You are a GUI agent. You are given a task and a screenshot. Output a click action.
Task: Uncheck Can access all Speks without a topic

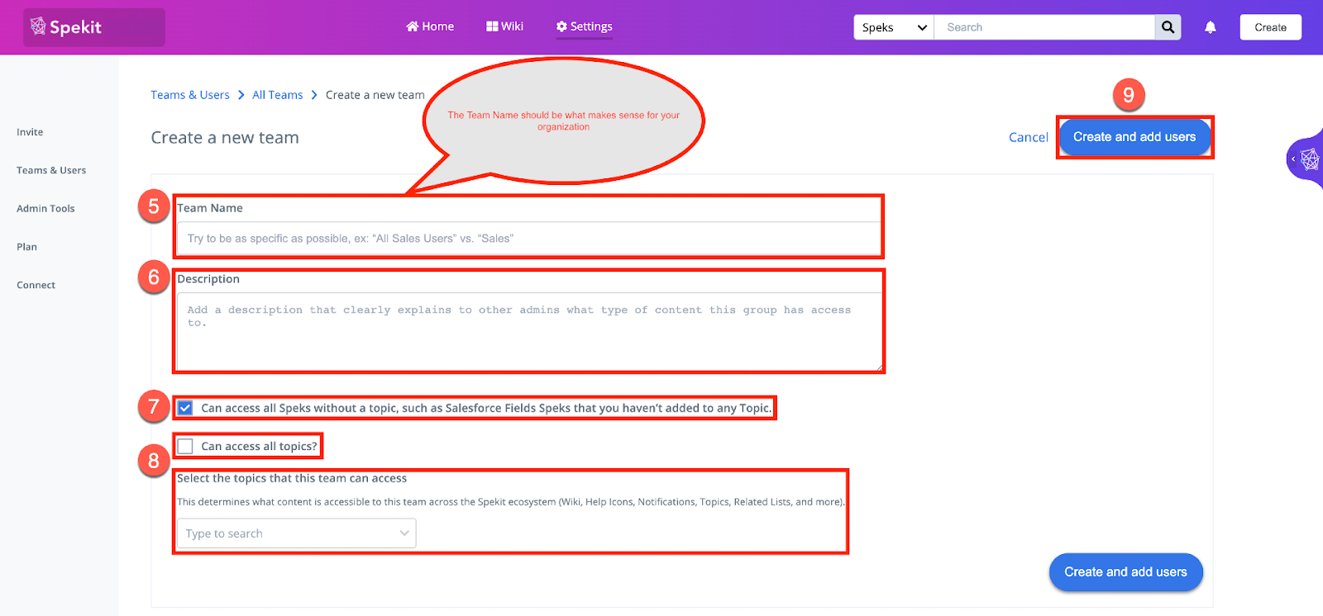click(x=185, y=408)
